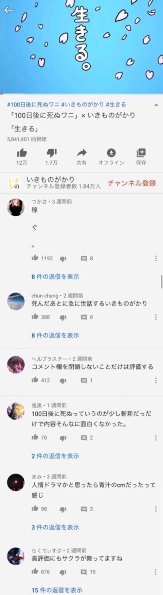Show 8 replies under chun chang's comment
Viewport: 163px width, 595px height.
(55, 335)
